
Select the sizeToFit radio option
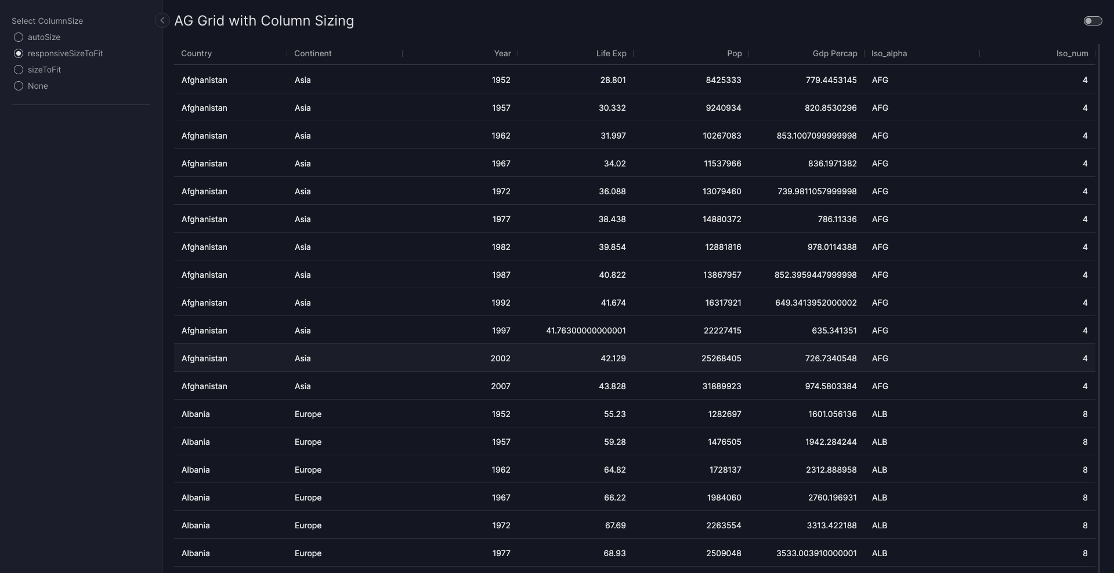click(19, 70)
